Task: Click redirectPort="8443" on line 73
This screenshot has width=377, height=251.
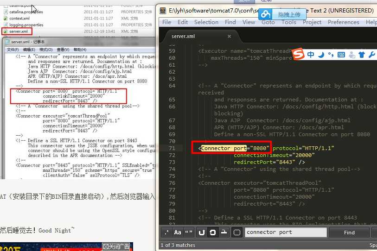Action: [264, 162]
